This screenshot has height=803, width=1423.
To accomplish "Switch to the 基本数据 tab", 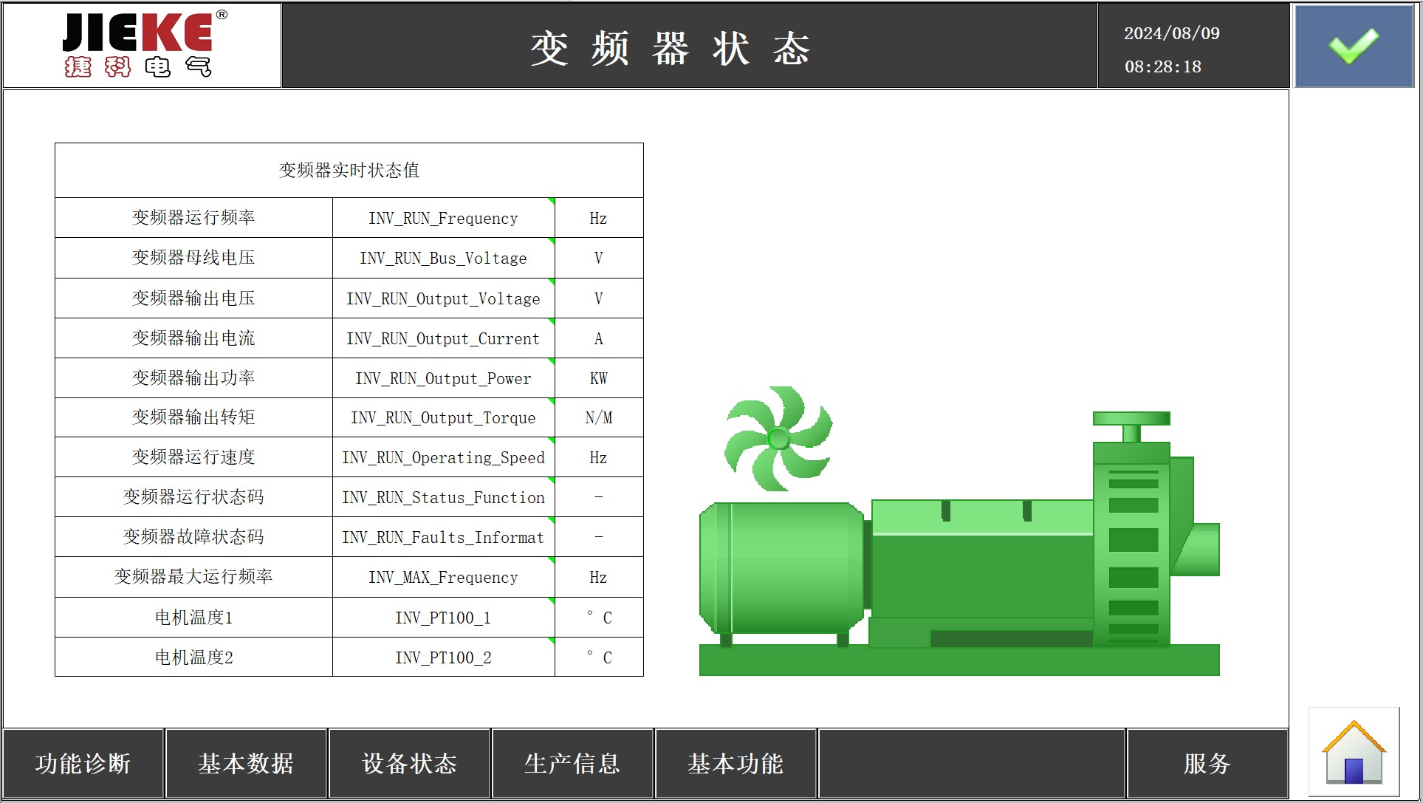I will [x=246, y=764].
